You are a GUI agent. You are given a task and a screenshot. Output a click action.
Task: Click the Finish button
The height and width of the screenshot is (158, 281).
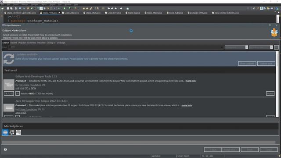(x=250, y=150)
